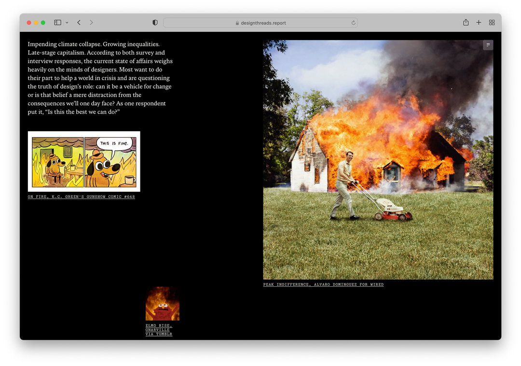The image size is (521, 366).
Task: Click the burning house lawnmower photo
Action: coord(378,160)
